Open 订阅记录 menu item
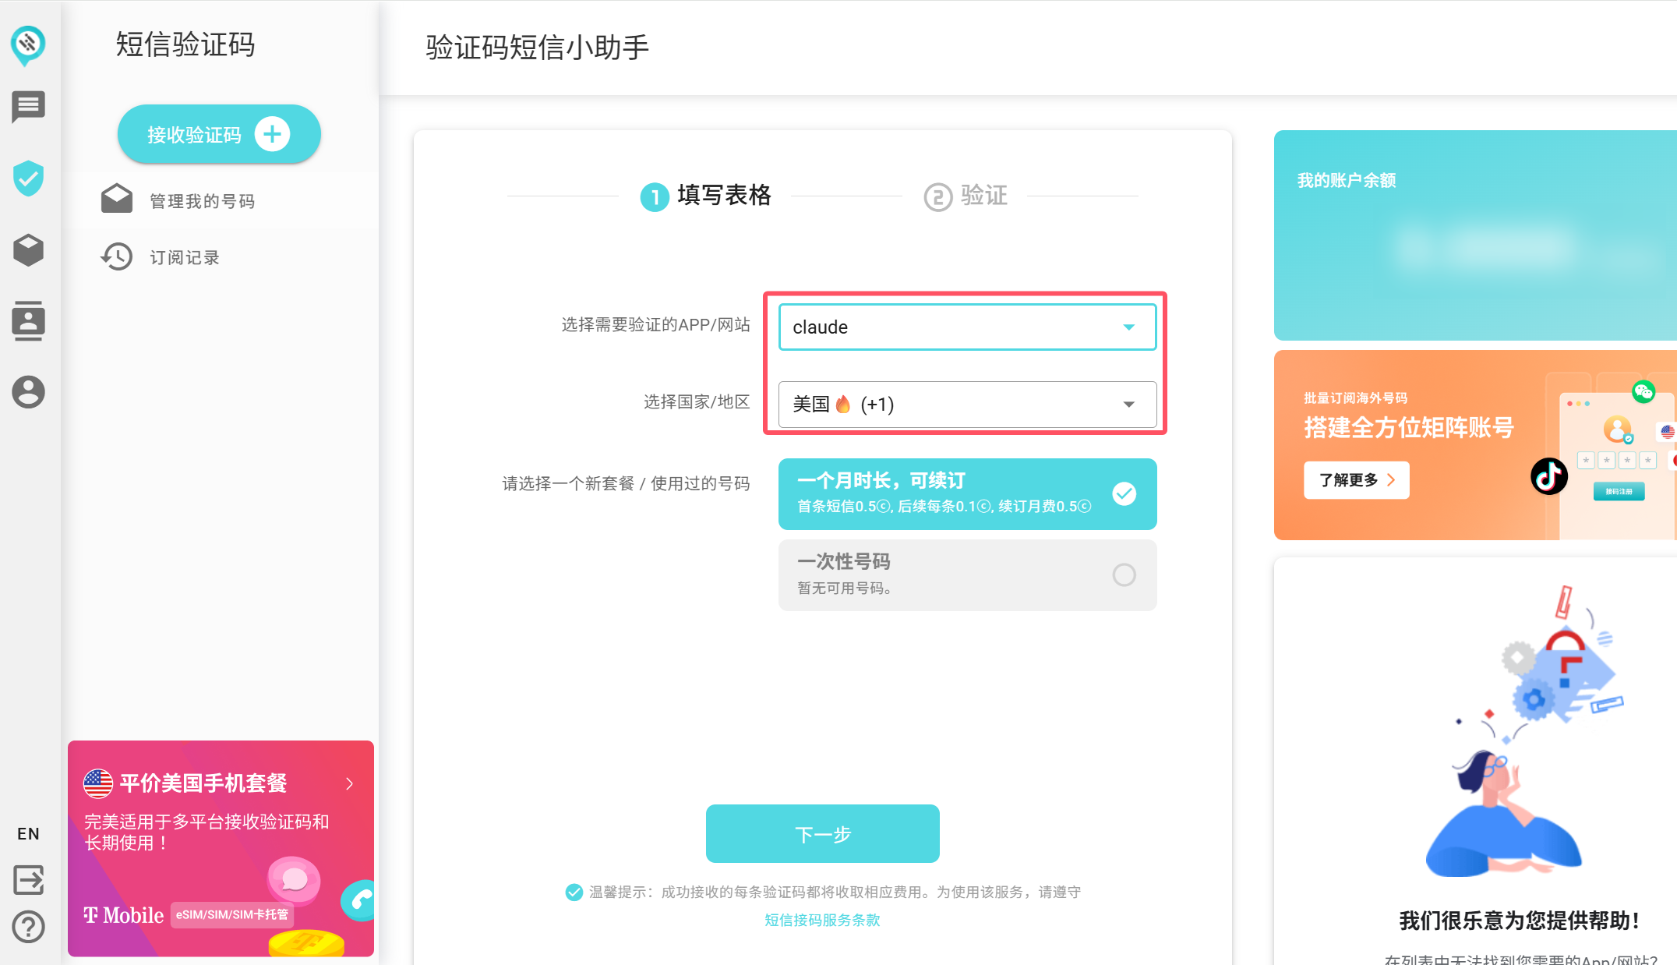Viewport: 1677px width, 965px height. tap(184, 257)
